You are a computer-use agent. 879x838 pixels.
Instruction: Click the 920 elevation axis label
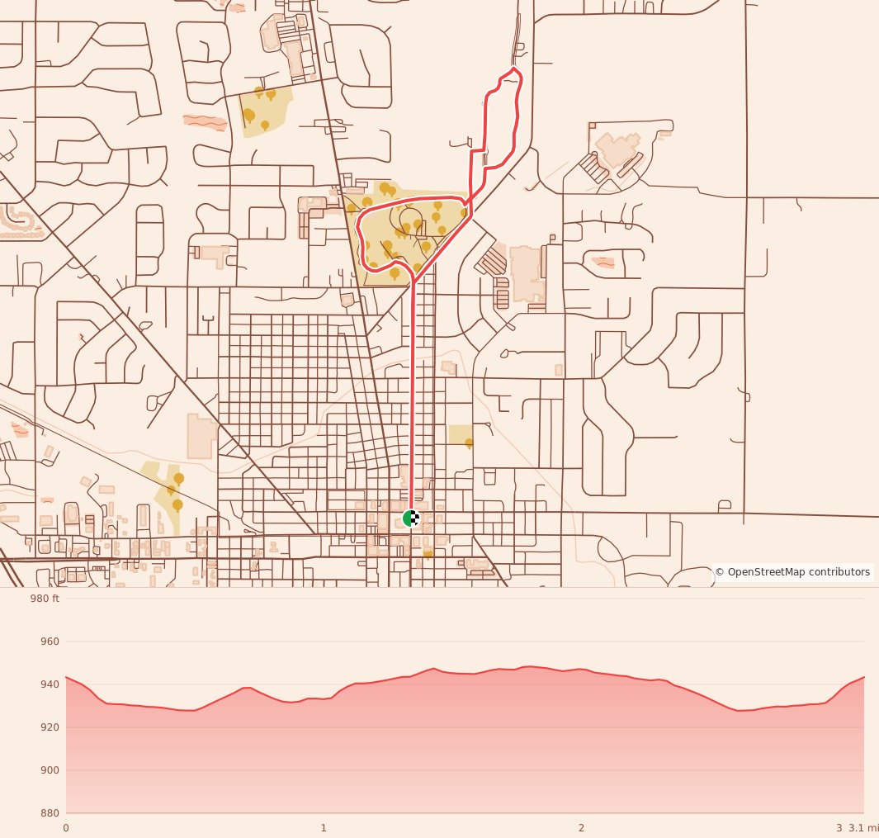(x=50, y=727)
